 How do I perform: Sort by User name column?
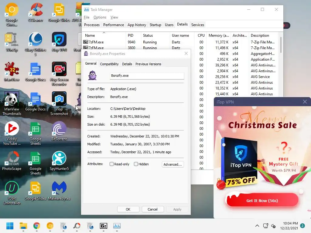point(182,35)
